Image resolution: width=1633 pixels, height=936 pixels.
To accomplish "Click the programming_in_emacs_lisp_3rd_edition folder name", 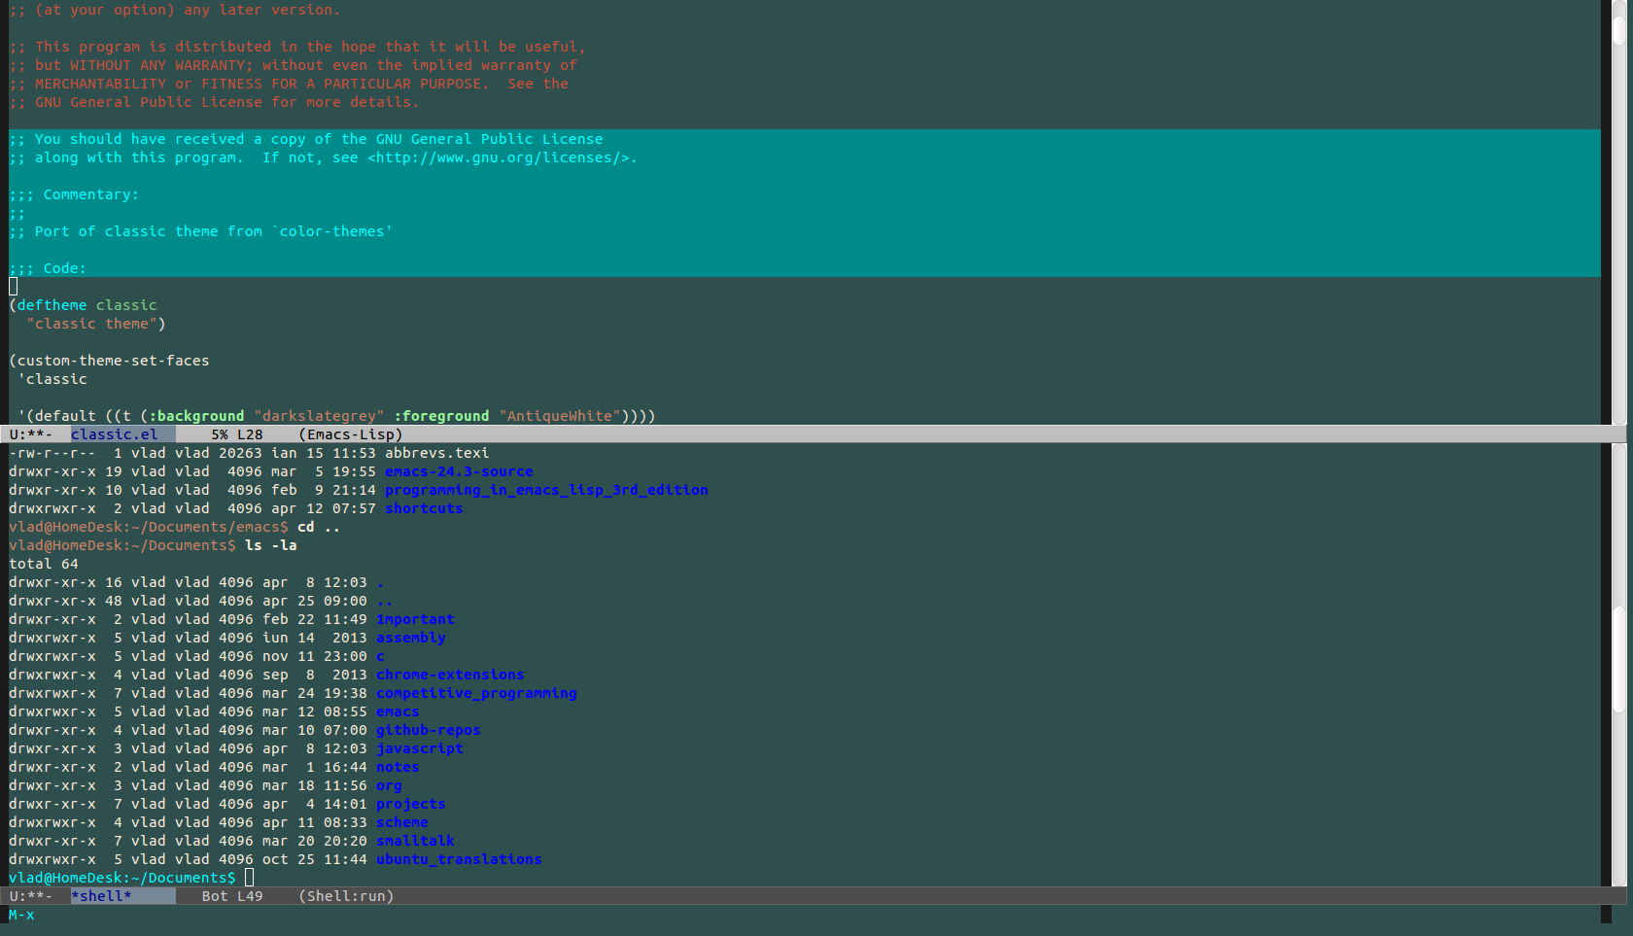I will point(546,490).
